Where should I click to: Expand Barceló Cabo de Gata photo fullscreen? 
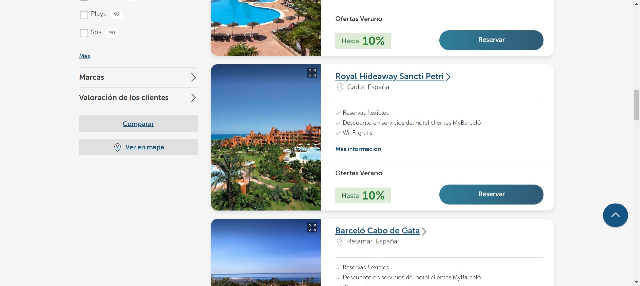pyautogui.click(x=312, y=227)
